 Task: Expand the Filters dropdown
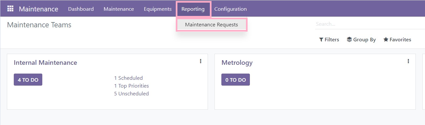[329, 40]
